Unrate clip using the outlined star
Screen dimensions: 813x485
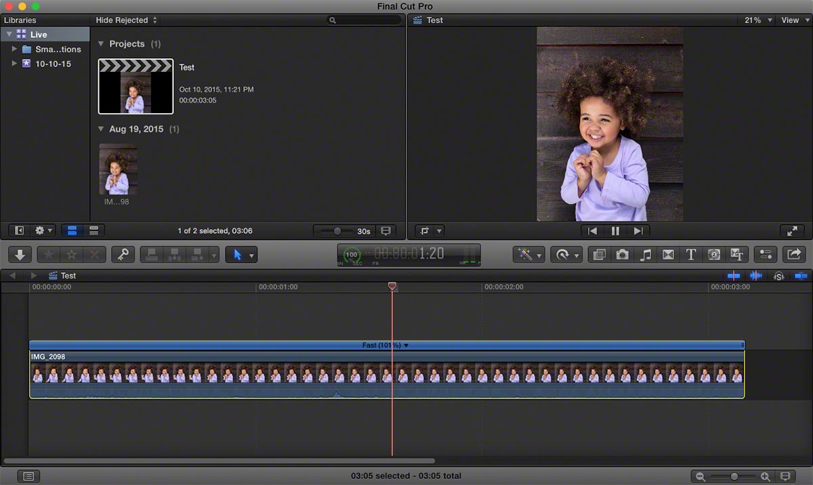click(71, 255)
